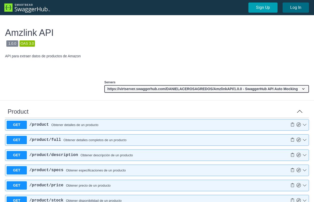
Task: Open the Servers dropdown list
Action: pyautogui.click(x=207, y=89)
